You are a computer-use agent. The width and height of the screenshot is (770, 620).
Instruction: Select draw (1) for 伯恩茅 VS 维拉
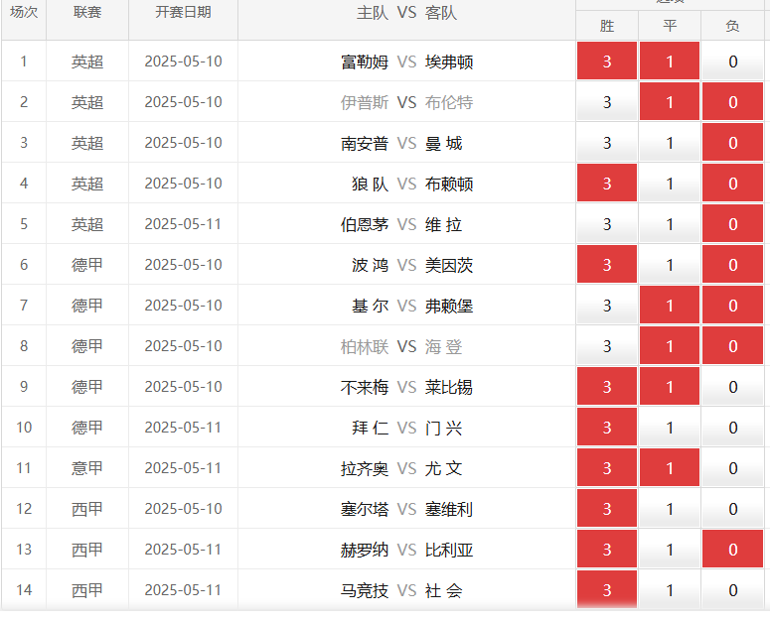click(x=670, y=223)
